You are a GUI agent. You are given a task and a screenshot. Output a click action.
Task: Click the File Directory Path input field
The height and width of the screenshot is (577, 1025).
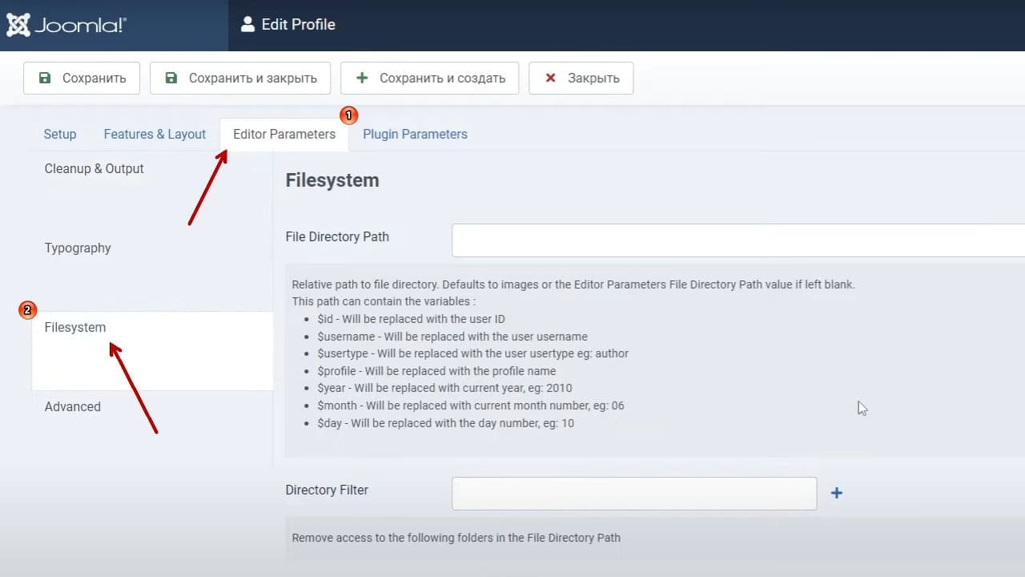tap(738, 240)
